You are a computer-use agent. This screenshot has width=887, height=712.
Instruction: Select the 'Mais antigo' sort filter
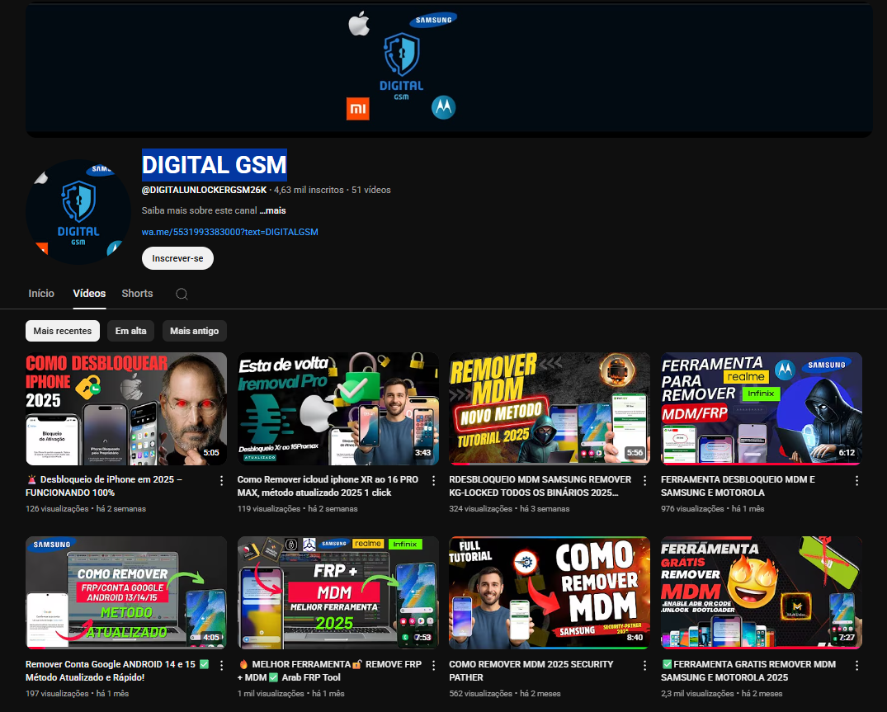194,331
